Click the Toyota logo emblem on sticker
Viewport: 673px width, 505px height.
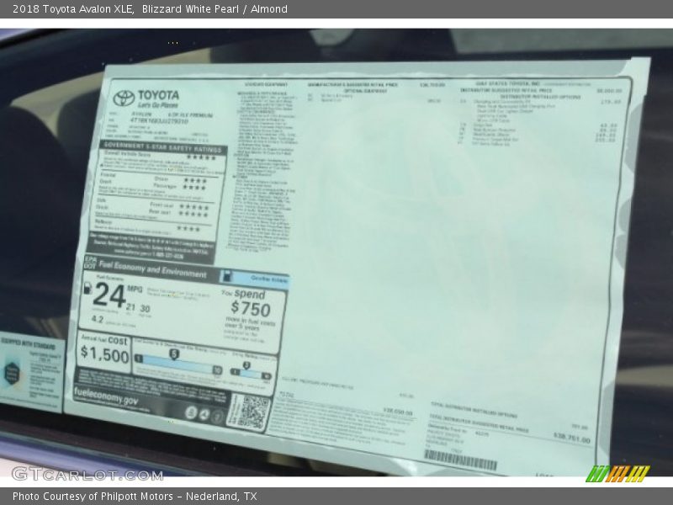124,98
